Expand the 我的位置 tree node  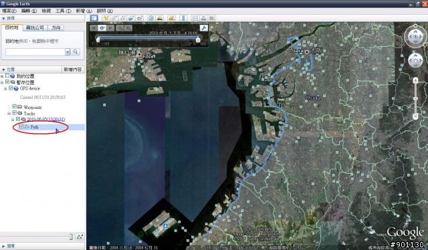pos(2,76)
